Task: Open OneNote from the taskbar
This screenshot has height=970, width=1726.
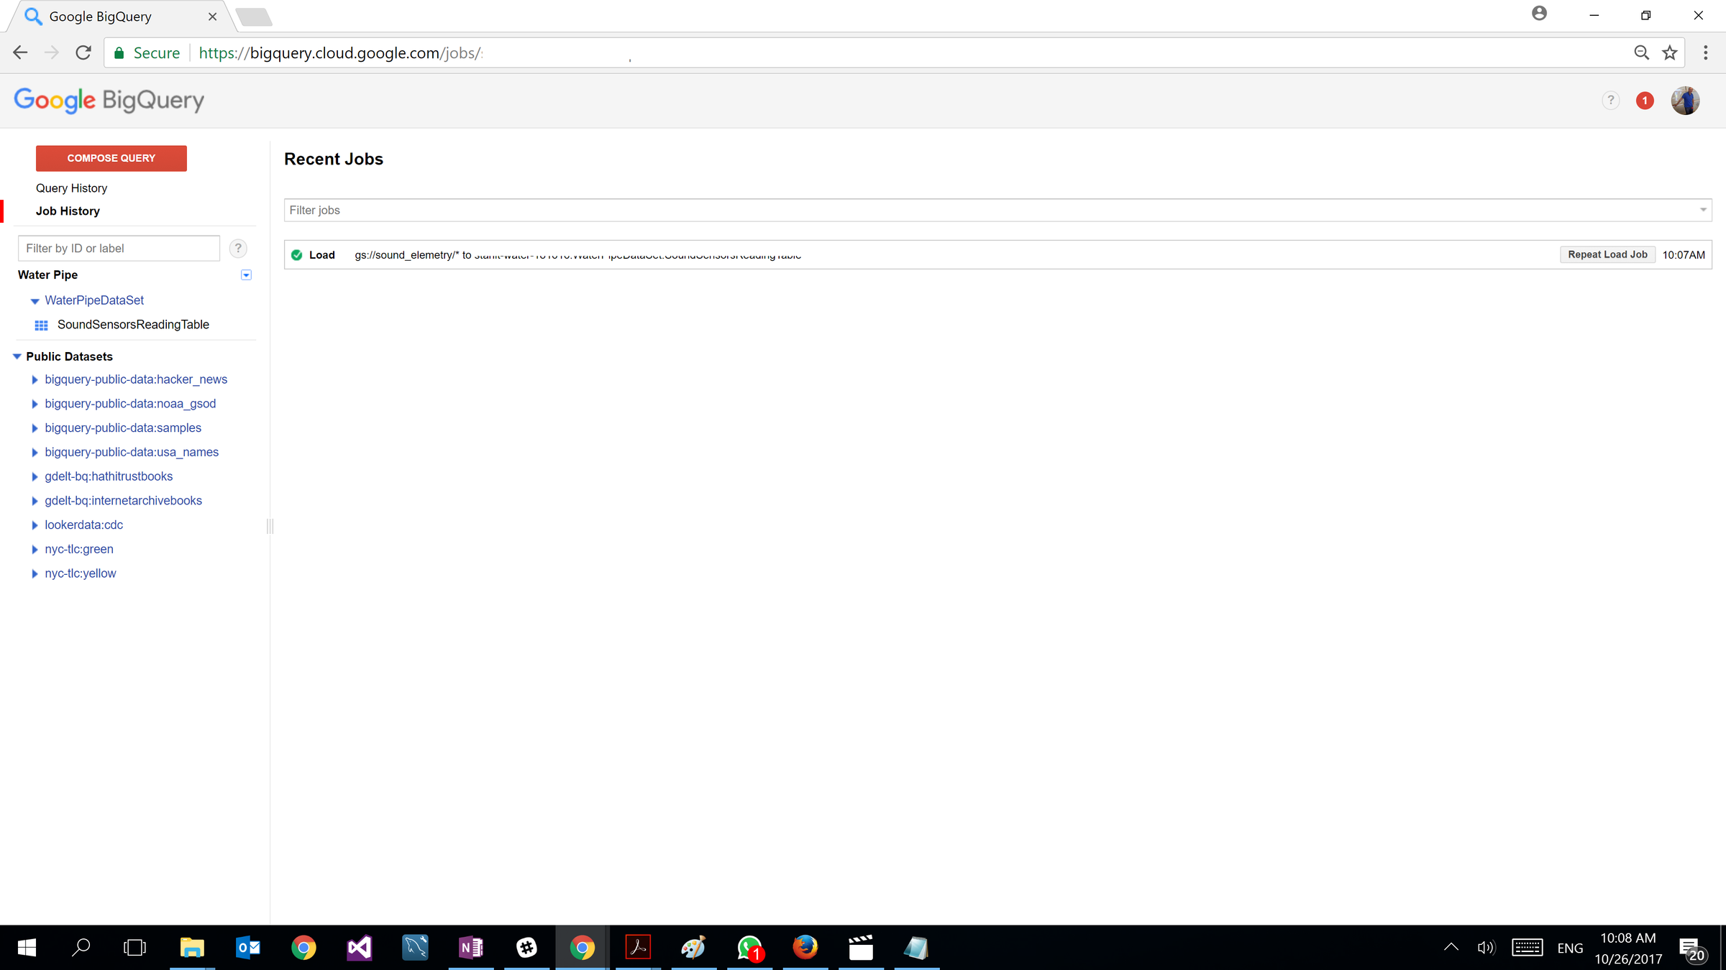Action: point(471,948)
